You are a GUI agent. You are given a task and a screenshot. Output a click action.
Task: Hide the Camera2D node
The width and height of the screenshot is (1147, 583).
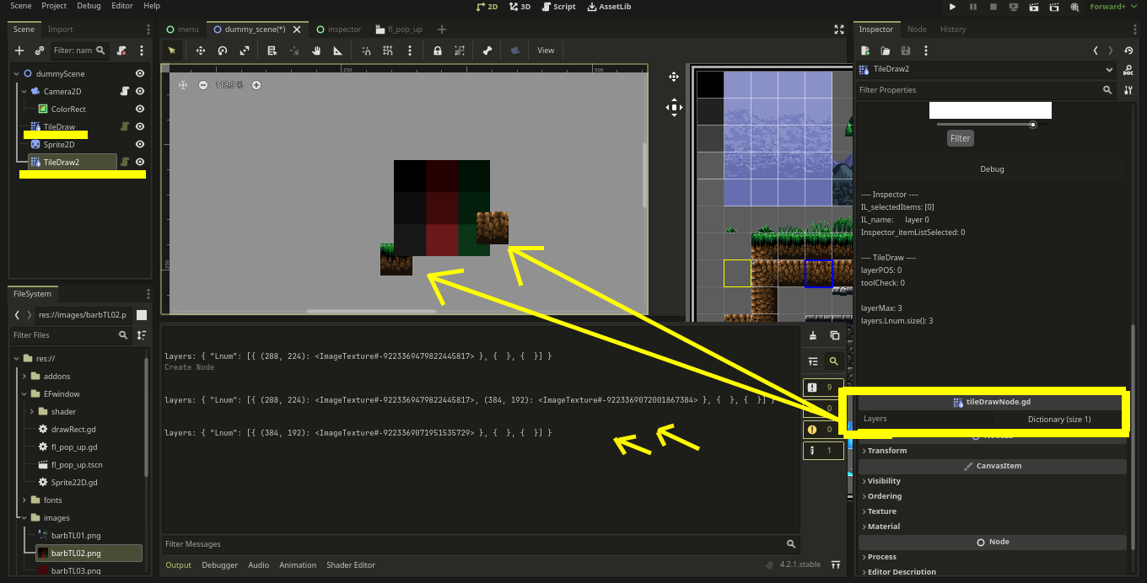click(140, 91)
